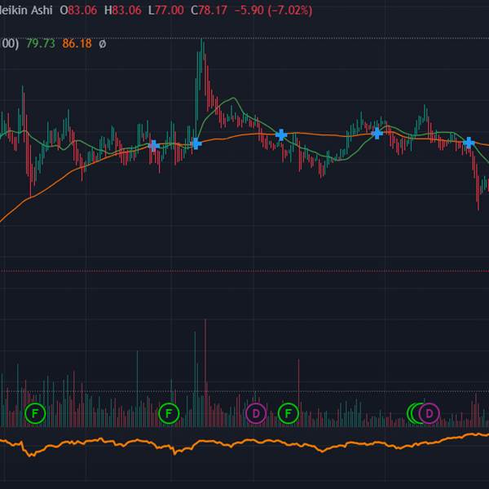Viewport: 489px width, 489px height.
Task: Open the leftmost green F earnings marker
Action: [35, 413]
